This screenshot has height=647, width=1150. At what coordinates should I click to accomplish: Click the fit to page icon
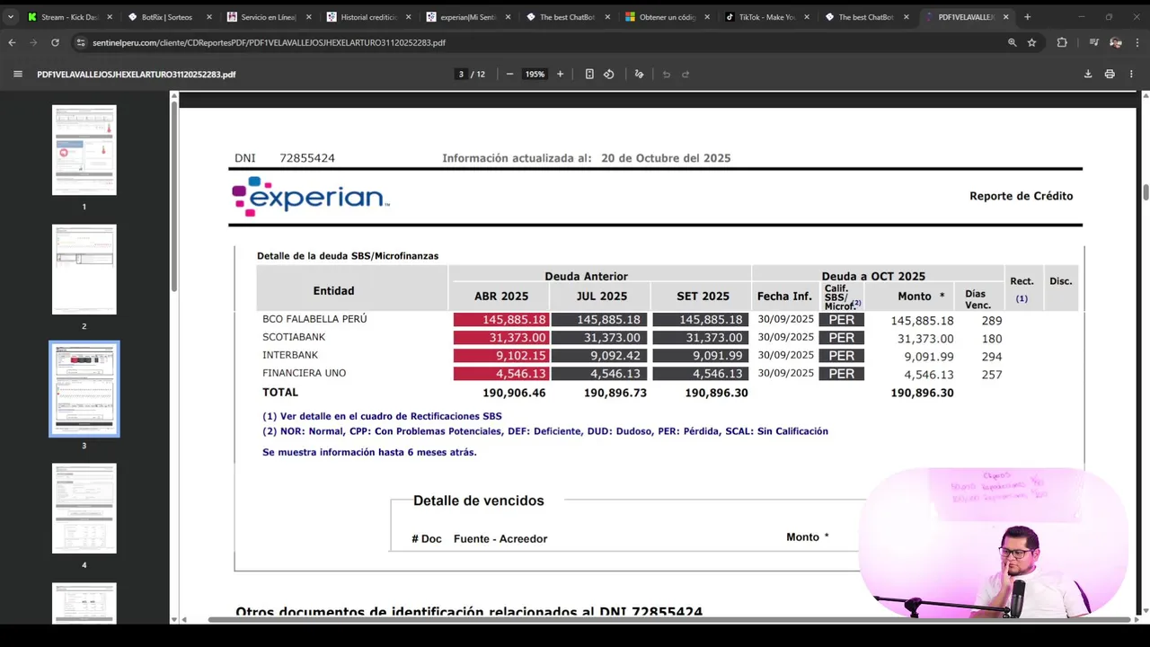click(589, 75)
